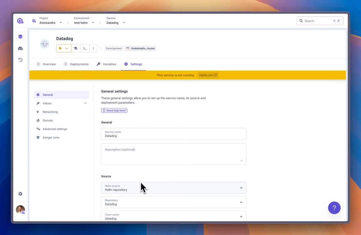Viewport: 361px width, 235px height.
Task: Click the Deploy now button in banner
Action: [x=208, y=75]
